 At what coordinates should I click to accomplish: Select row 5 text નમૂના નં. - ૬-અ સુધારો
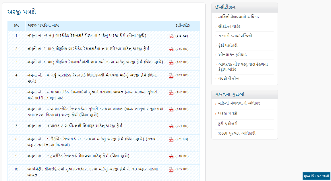(x=92, y=95)
